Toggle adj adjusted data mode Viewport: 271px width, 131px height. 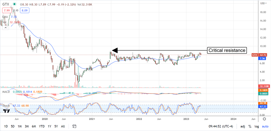click(x=242, y=126)
